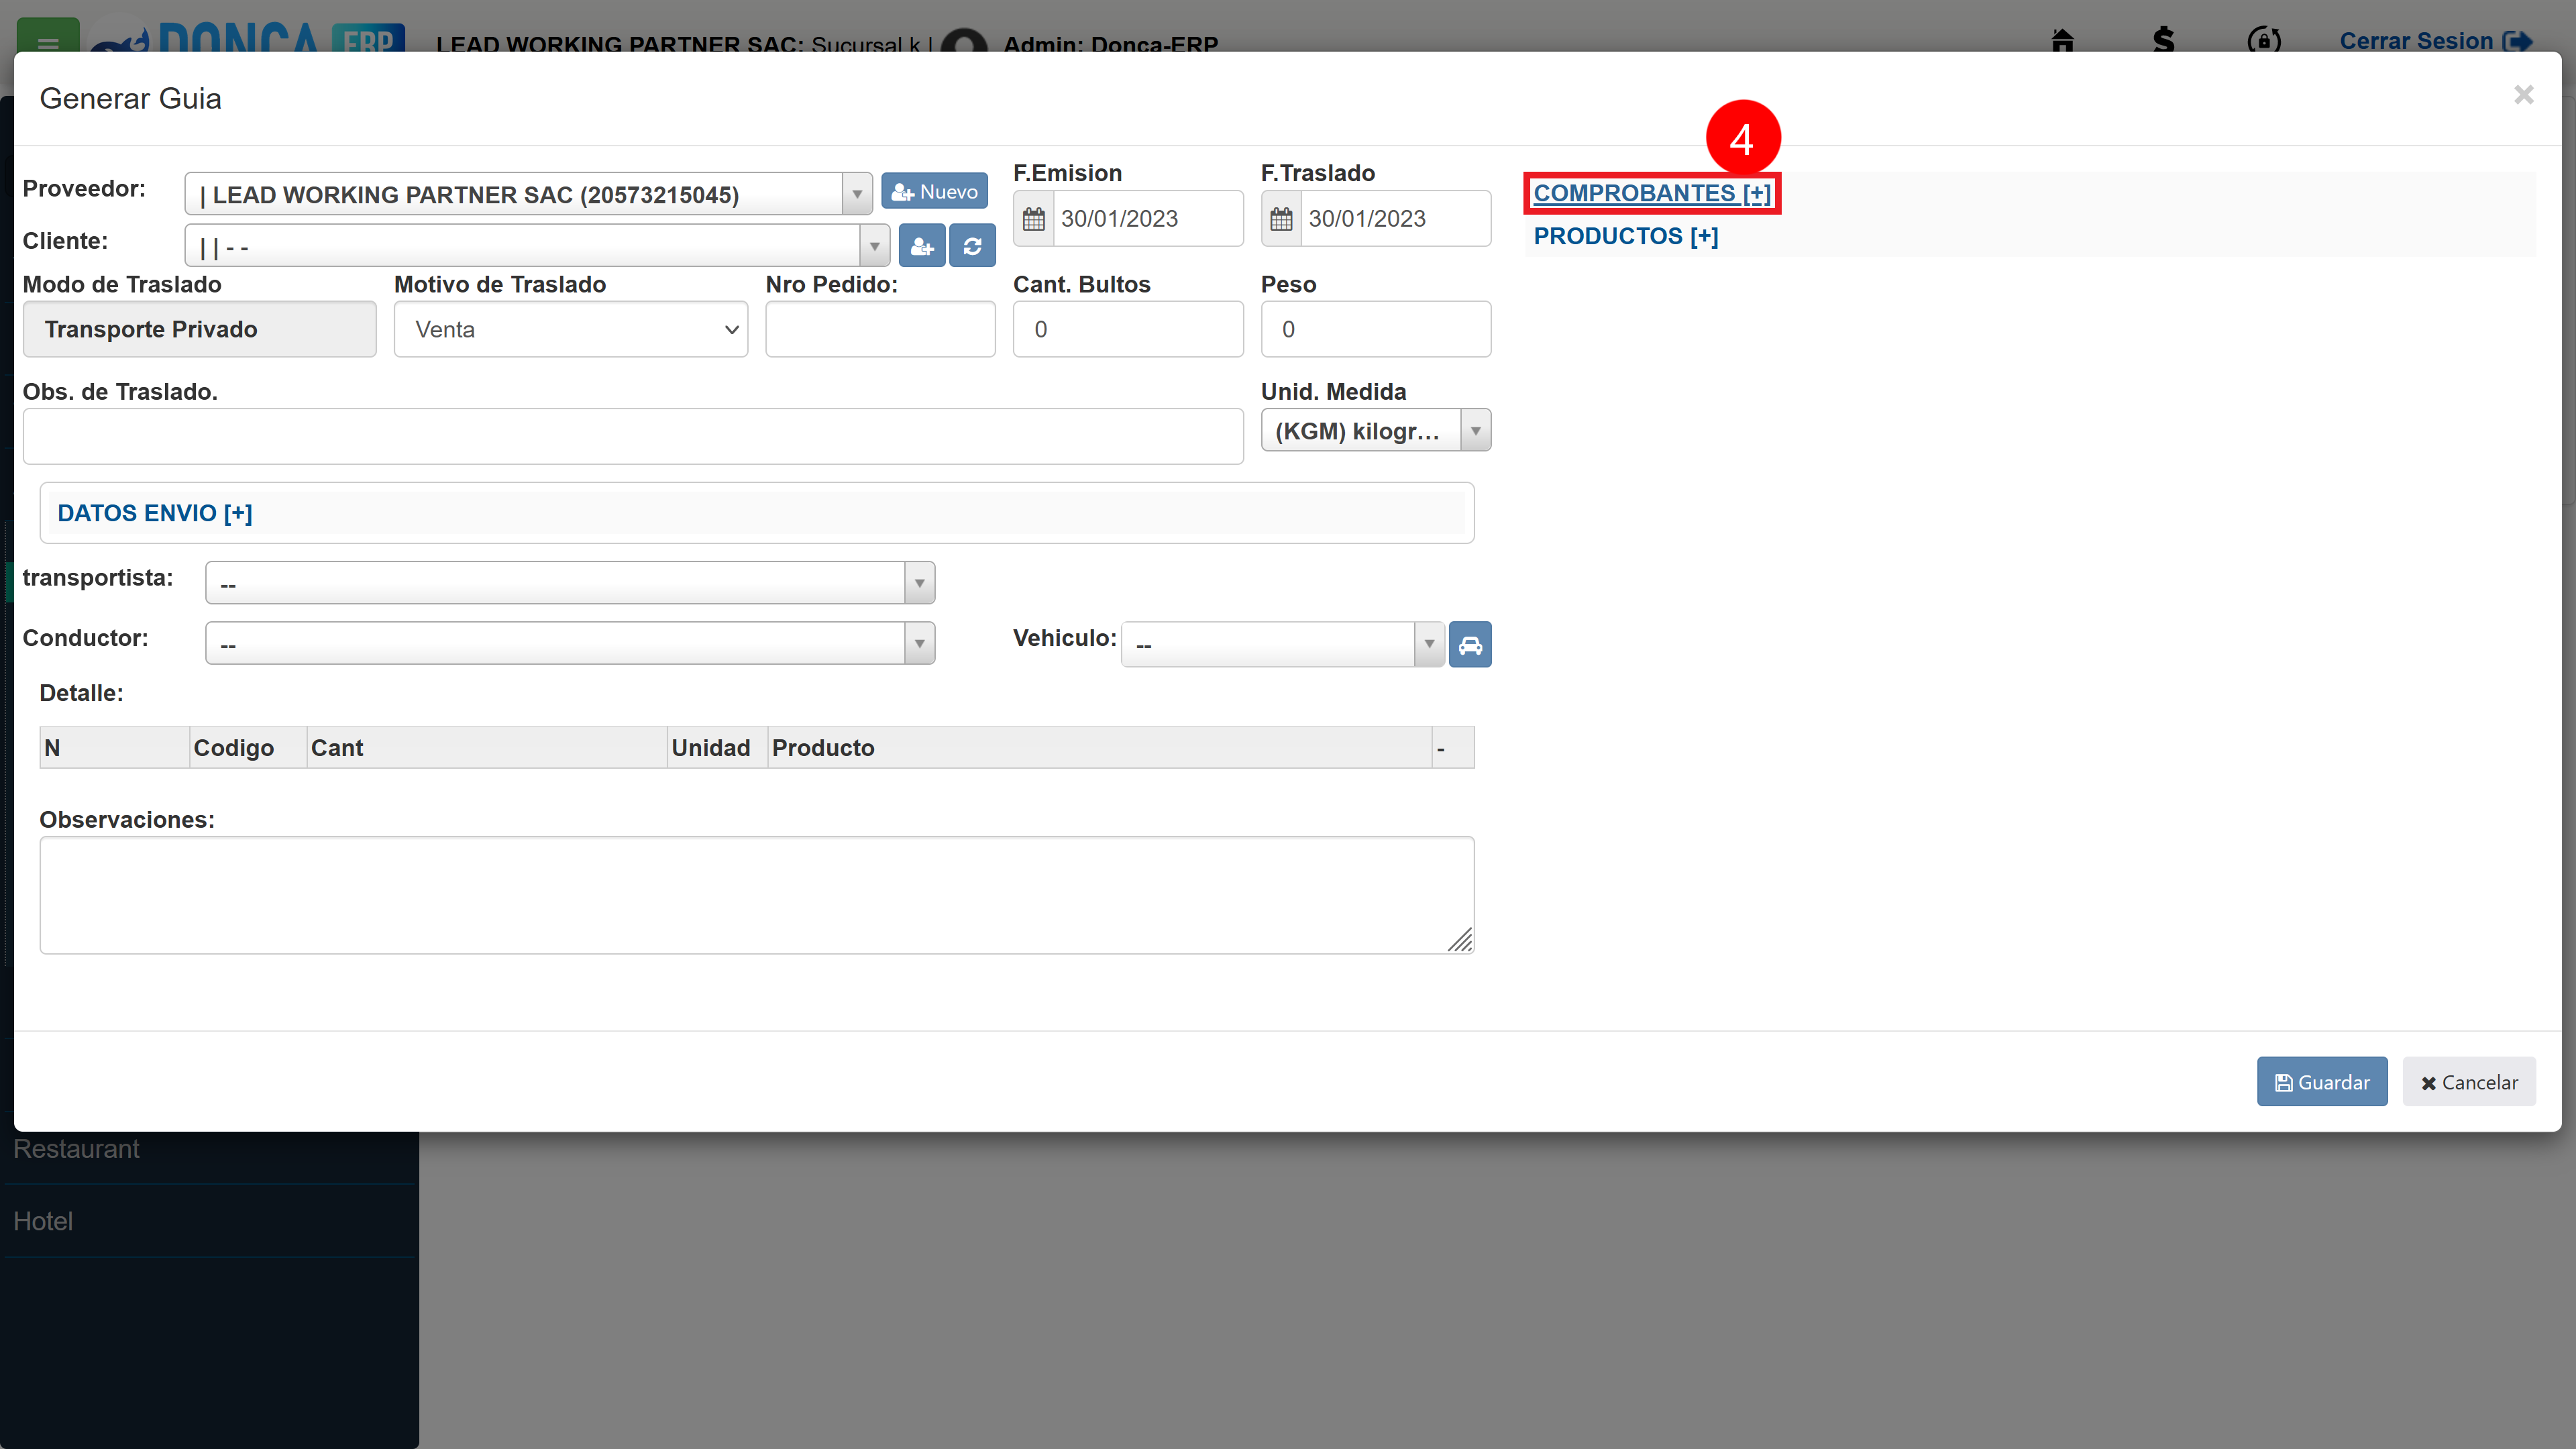Viewport: 2576px width, 1449px height.
Task: Click Unidad column header
Action: (x=717, y=748)
